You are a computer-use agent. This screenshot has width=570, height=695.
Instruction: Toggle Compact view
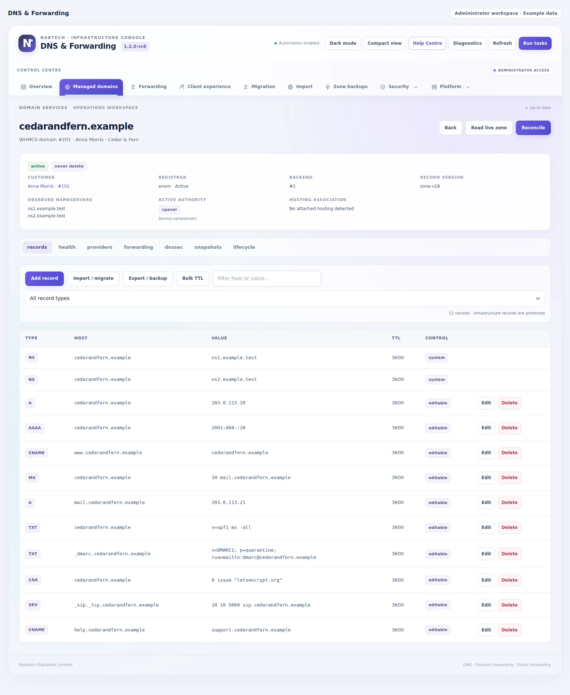point(385,43)
